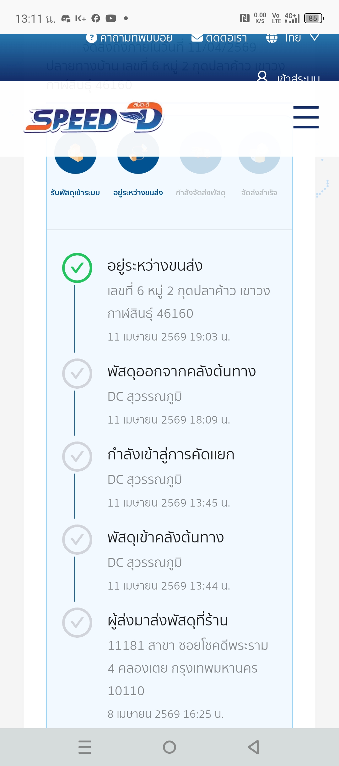Open the ติดต่อเรา contact link
339x766 pixels.
(226, 38)
